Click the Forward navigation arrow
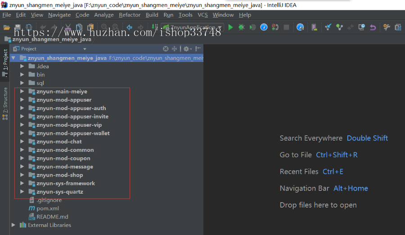The height and width of the screenshot is (235, 405). tap(140, 27)
